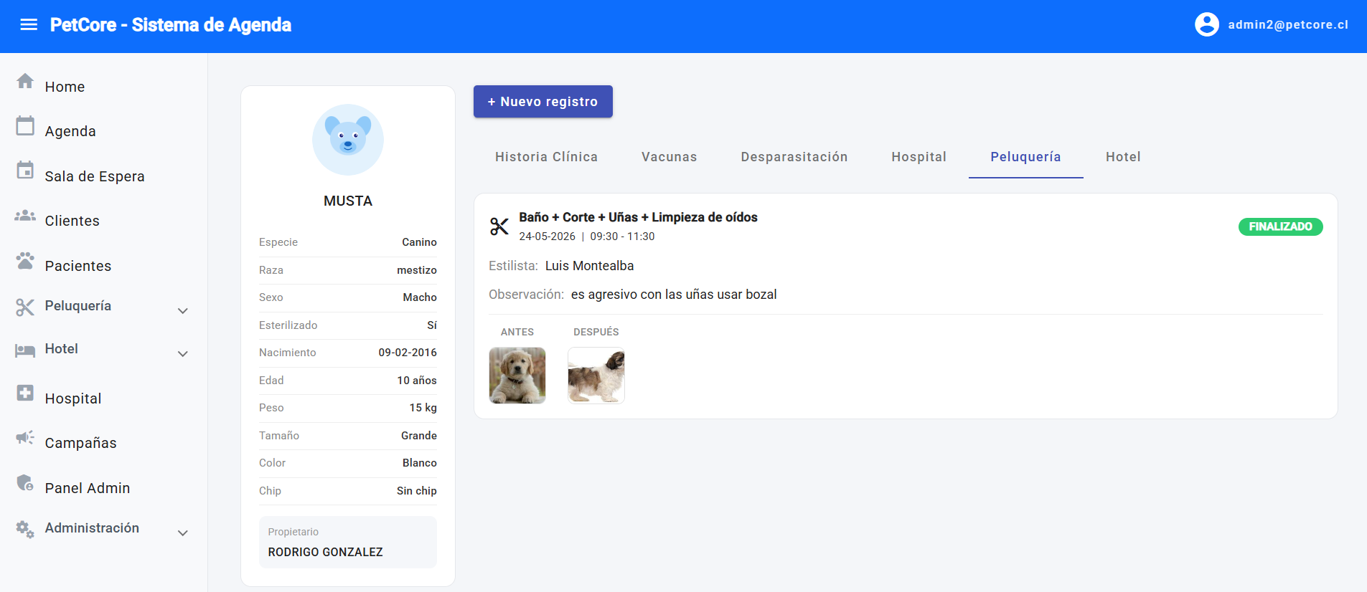The height and width of the screenshot is (592, 1367).
Task: Go to the Hospital tab
Action: coord(919,157)
